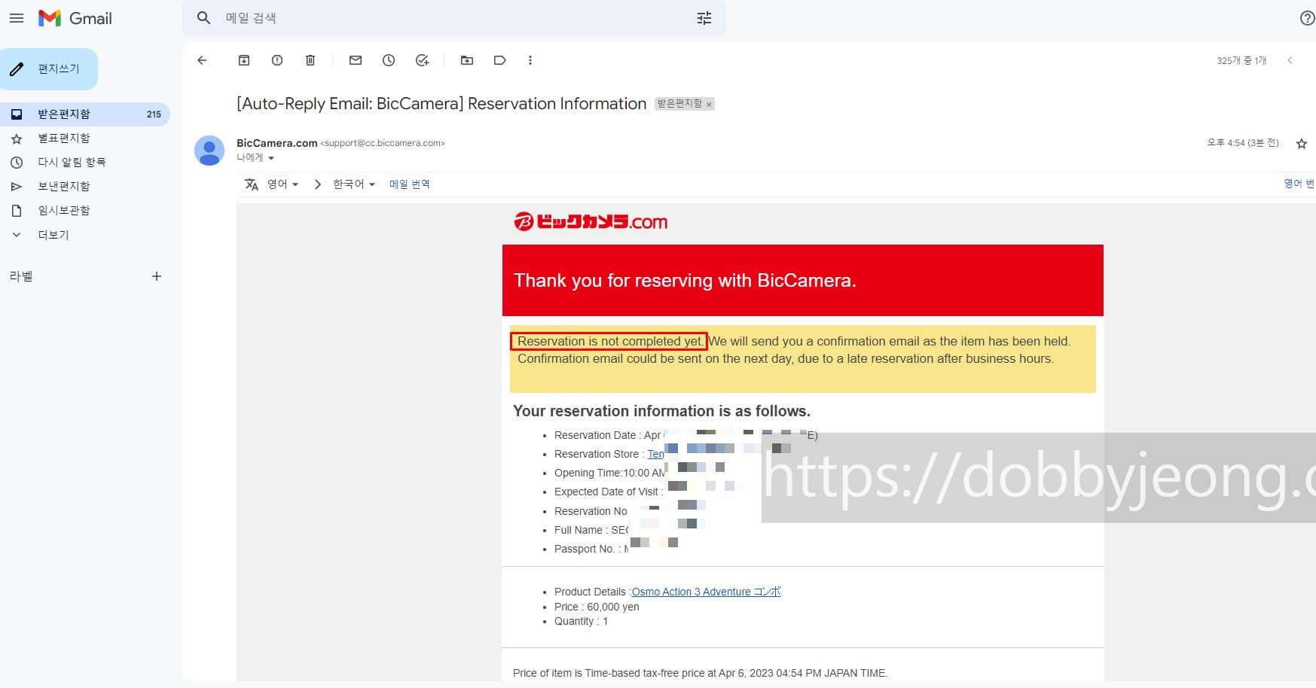Click the red Thank you for reserving banner

[803, 280]
